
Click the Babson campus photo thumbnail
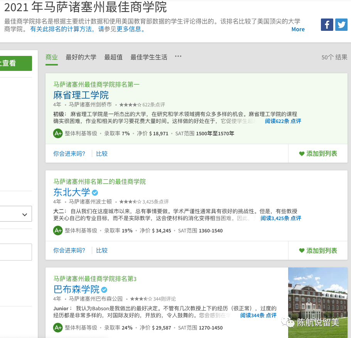tap(318, 303)
